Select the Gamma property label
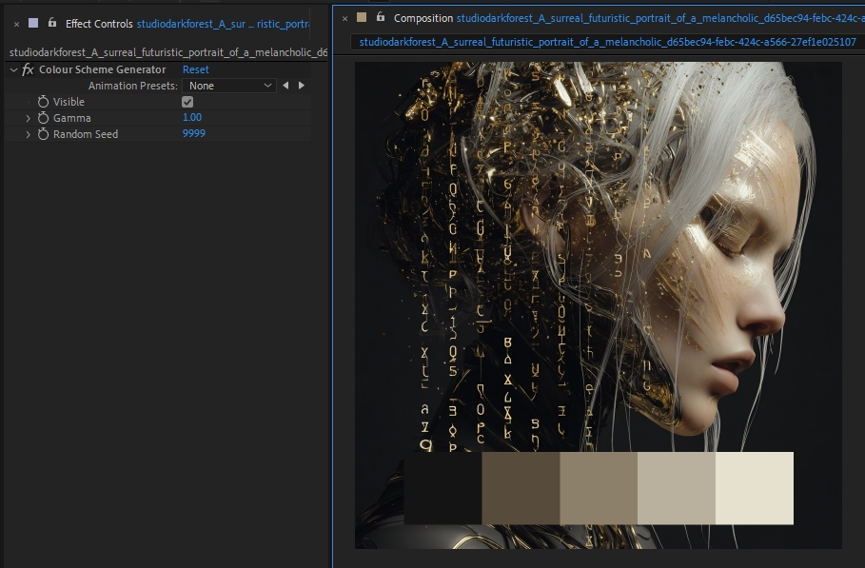 71,118
